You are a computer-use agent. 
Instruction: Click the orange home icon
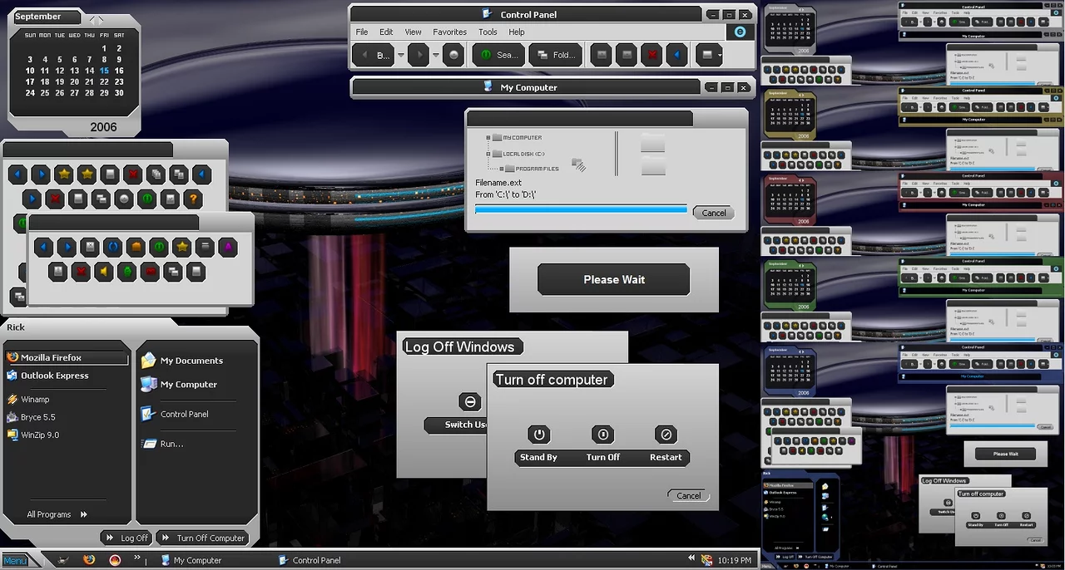click(x=135, y=248)
